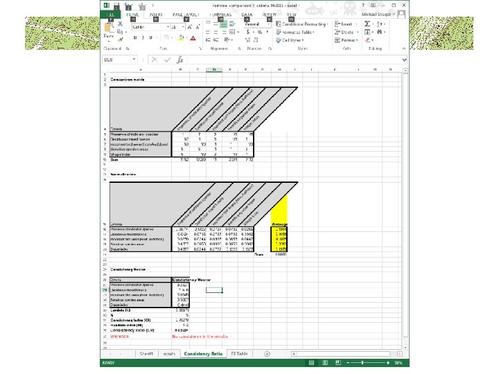Click the Decrease Decimal icon
This screenshot has width=499, height=374.
click(256, 39)
